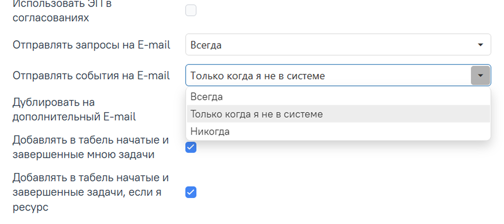Click the caret arrow in requests E-mail dropdown

click(x=481, y=45)
